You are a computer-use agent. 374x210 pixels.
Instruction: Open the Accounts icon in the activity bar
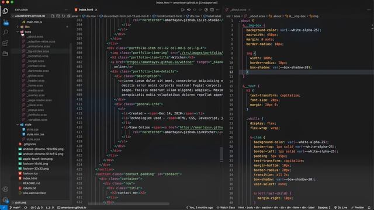(5, 189)
